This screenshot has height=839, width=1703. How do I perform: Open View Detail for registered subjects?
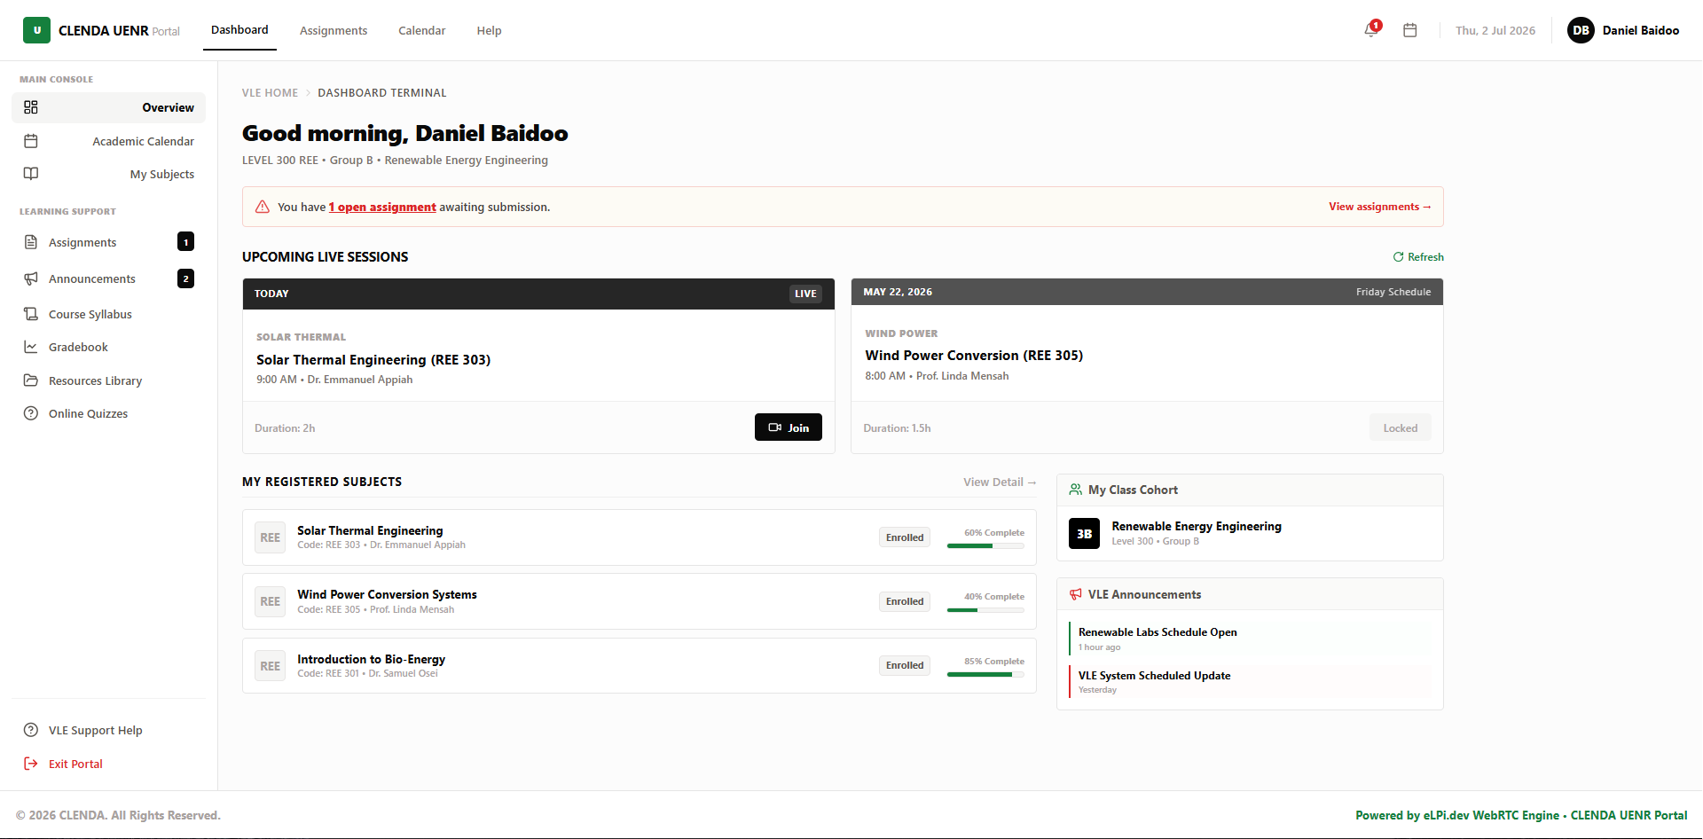(1001, 482)
